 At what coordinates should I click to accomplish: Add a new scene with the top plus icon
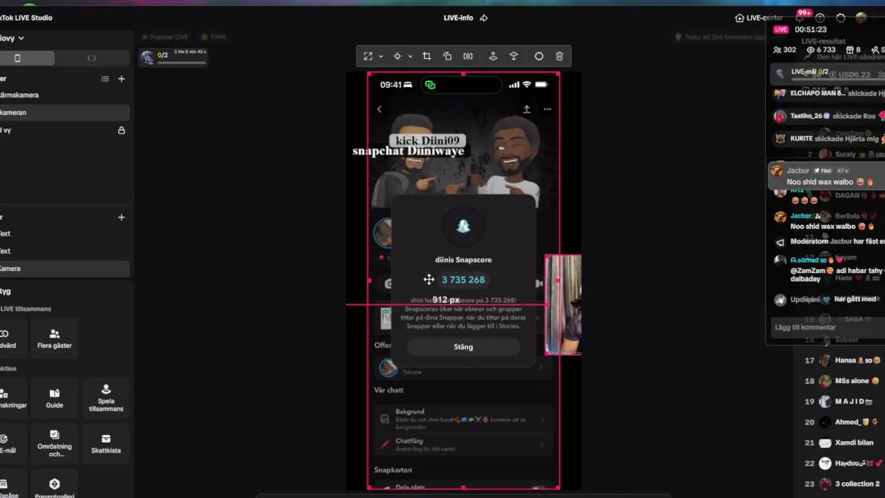(x=121, y=79)
